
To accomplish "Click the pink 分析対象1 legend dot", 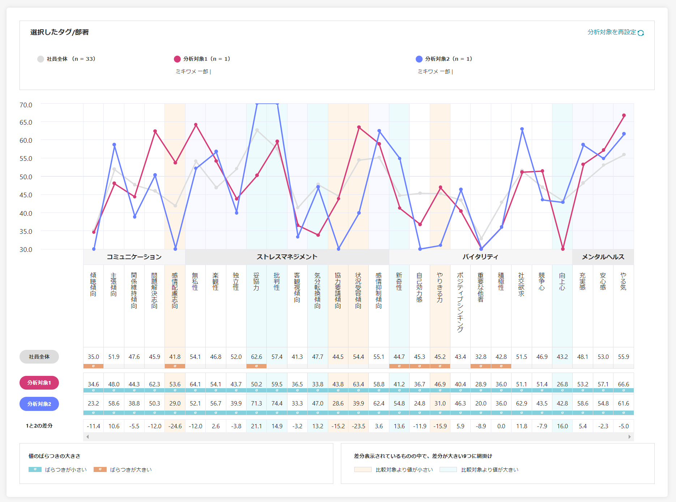I will (x=177, y=59).
